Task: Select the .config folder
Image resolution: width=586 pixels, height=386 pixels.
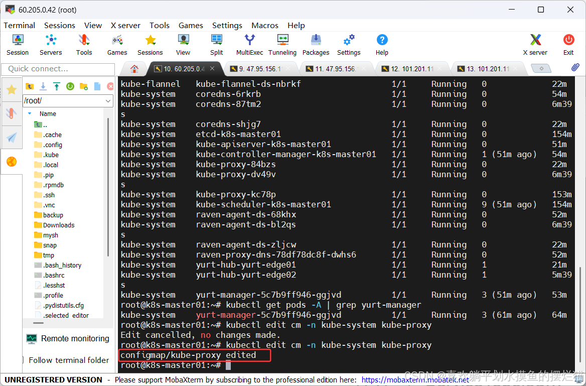Action: [x=53, y=145]
